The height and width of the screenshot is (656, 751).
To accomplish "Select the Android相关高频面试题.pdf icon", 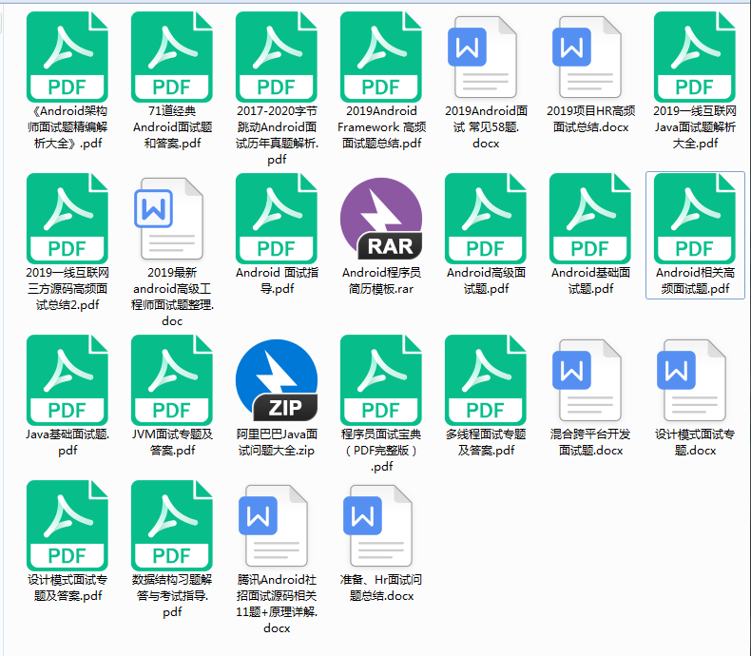I will (x=695, y=219).
